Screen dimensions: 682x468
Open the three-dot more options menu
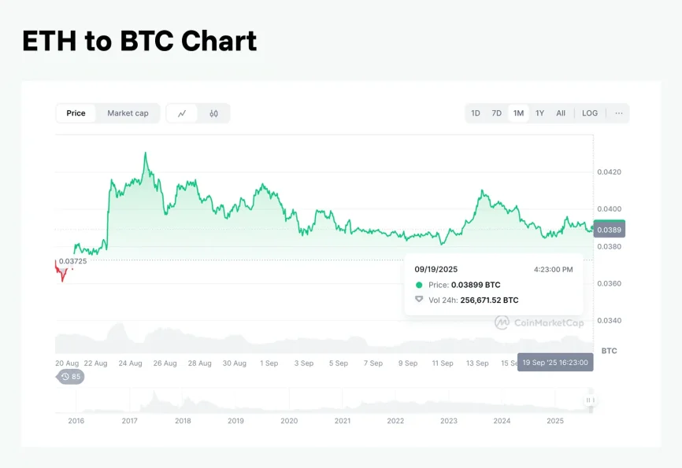click(x=619, y=113)
